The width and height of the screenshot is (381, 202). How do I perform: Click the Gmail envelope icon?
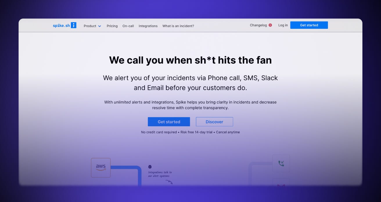pyautogui.click(x=281, y=185)
